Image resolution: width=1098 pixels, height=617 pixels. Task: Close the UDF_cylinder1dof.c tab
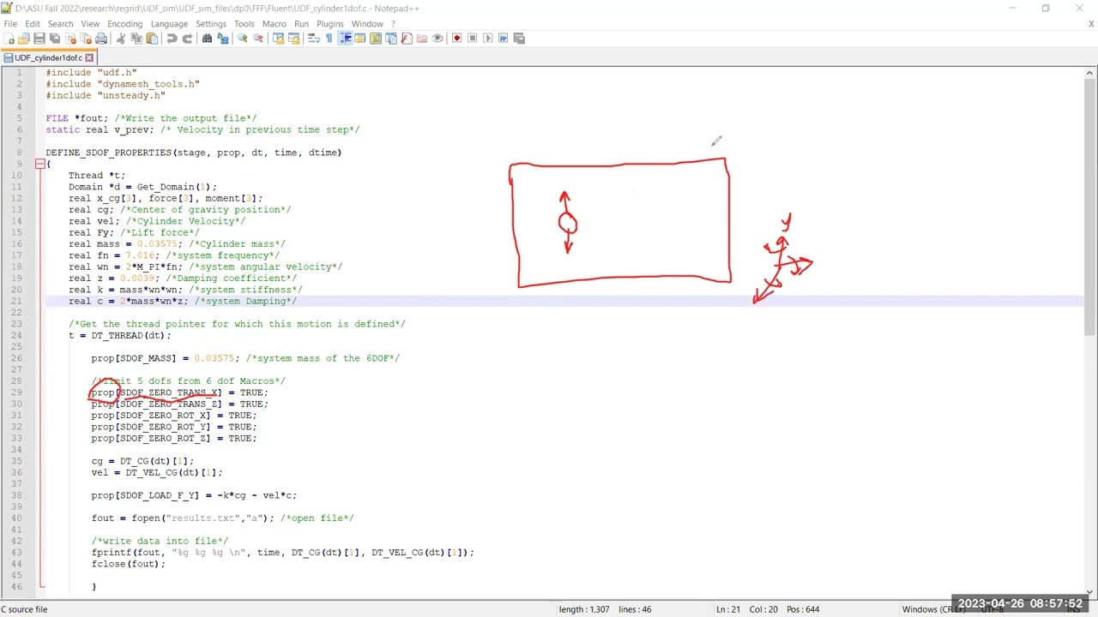[89, 57]
